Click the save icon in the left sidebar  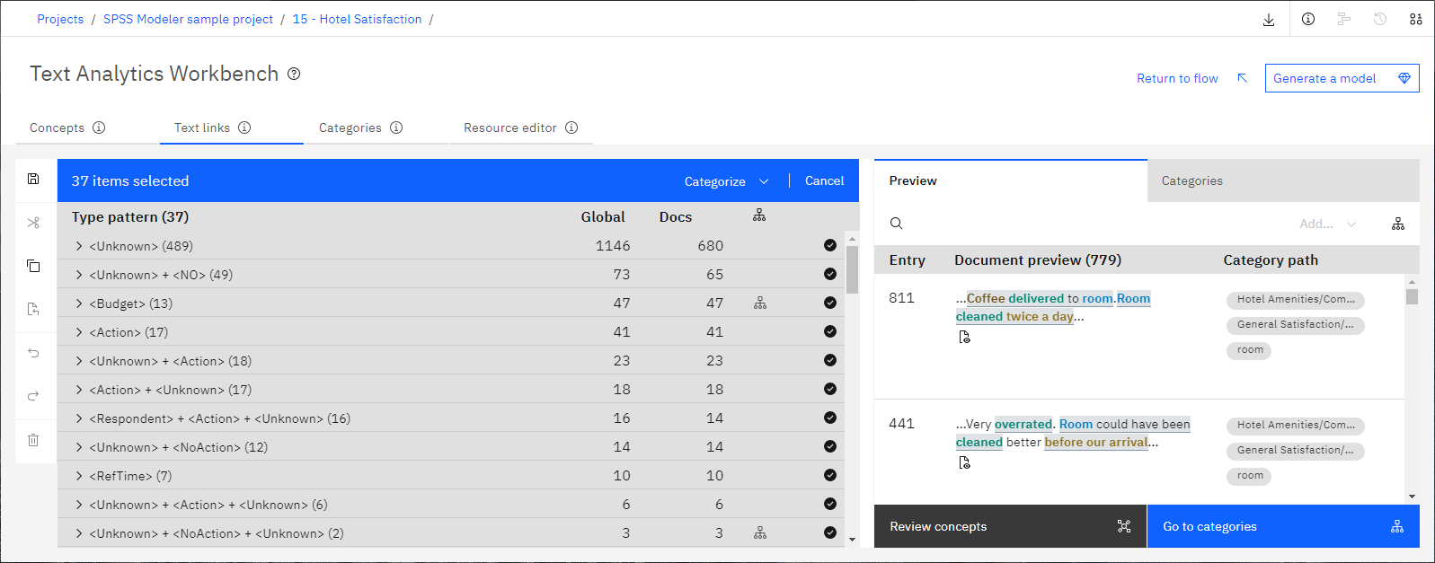pos(33,179)
